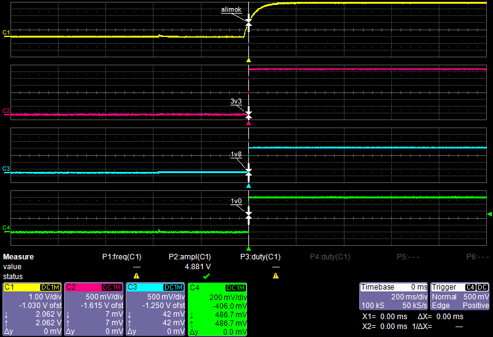Click the cyan C3 ground-level indicator
The height and width of the screenshot is (337, 493).
click(6, 169)
